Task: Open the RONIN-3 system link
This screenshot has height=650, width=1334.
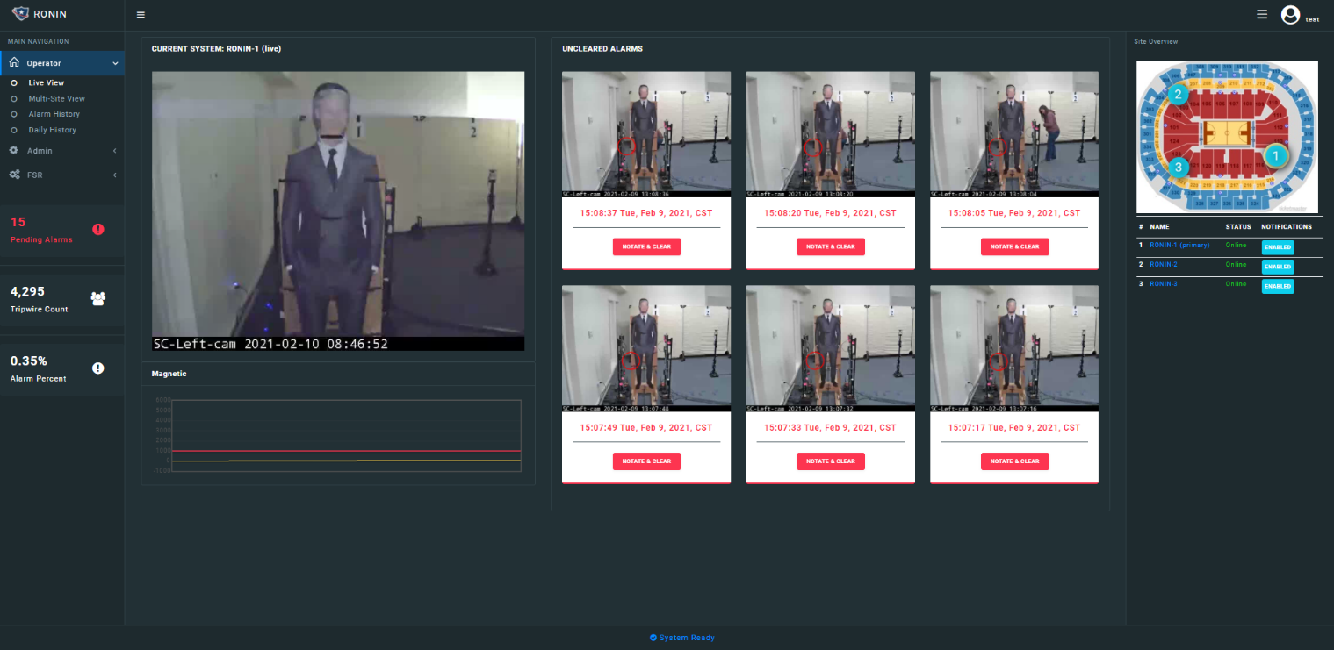Action: 1164,284
